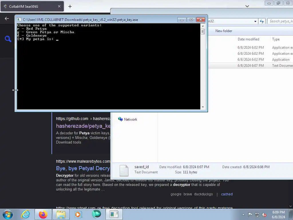The image size is (293, 220).
Task: Click console scrollbar down arrow
Action: [x=203, y=107]
